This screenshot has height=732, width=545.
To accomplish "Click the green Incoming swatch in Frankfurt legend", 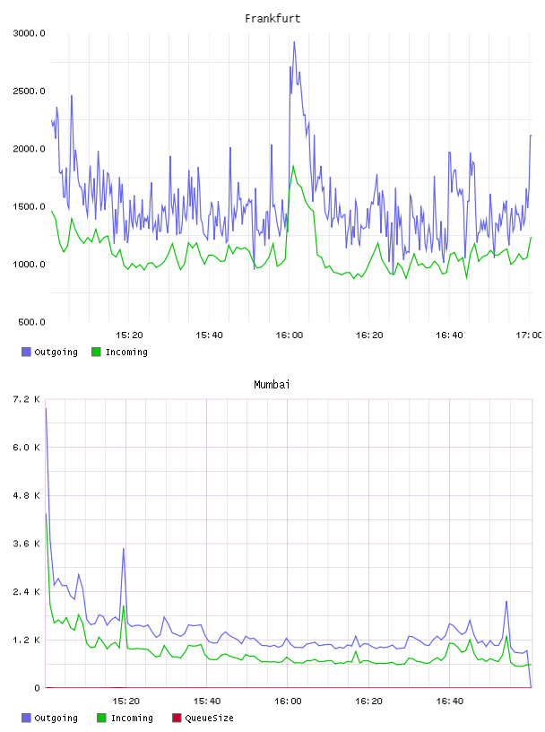I will [96, 352].
